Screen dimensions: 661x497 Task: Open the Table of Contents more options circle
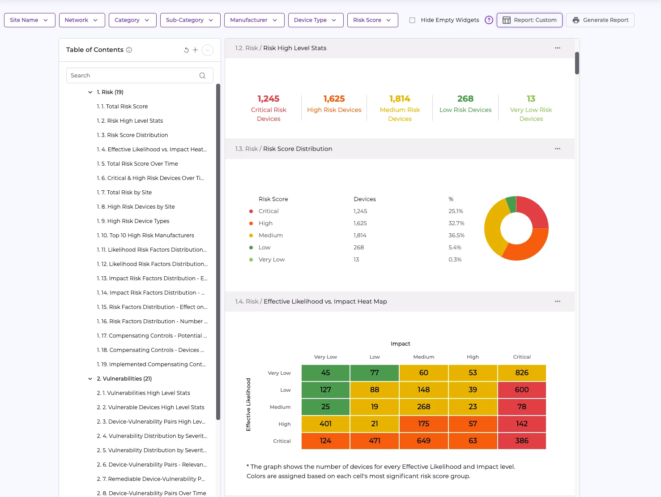(x=208, y=50)
